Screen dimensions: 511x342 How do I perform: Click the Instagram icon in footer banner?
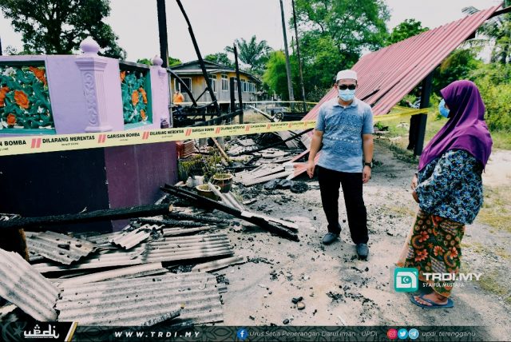tap(392, 334)
